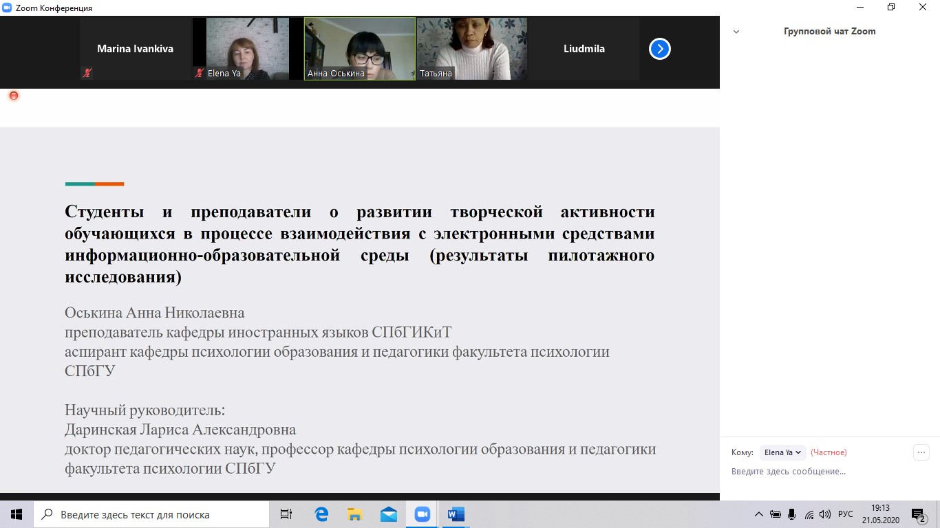
Task: Open Mail app from taskbar
Action: click(x=388, y=514)
